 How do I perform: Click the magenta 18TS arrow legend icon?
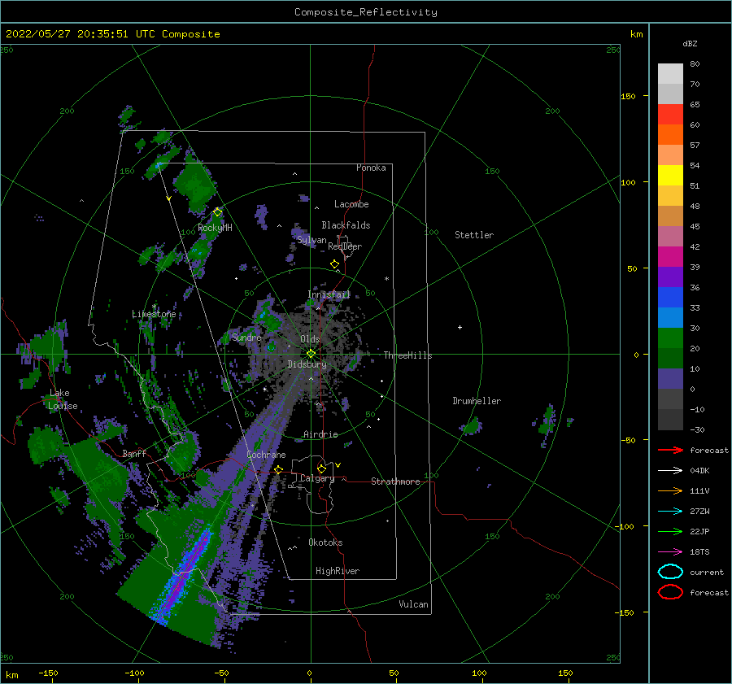(670, 552)
